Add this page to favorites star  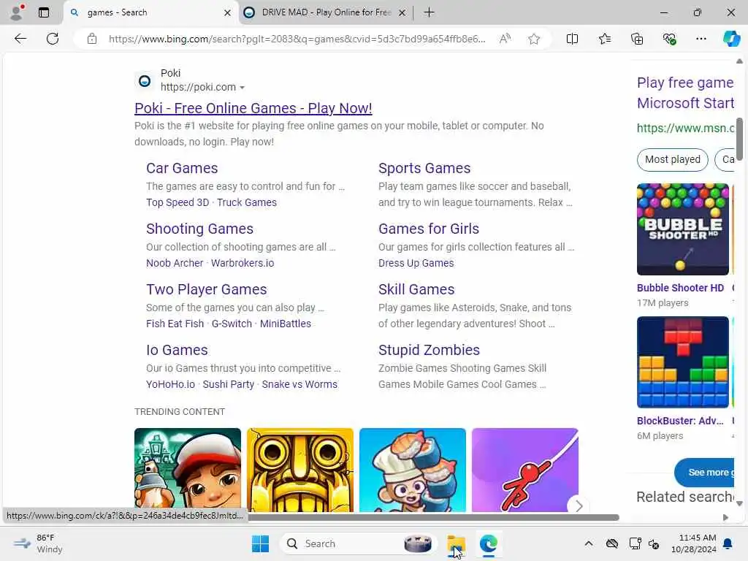[x=534, y=39]
